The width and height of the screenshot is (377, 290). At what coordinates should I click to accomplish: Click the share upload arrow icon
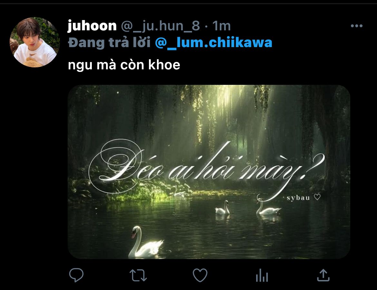tap(323, 275)
